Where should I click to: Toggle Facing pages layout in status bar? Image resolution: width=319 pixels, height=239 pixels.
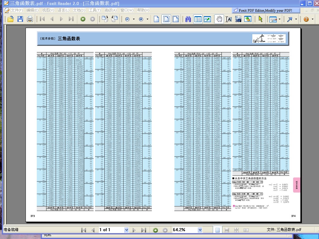pyautogui.click(x=246, y=230)
